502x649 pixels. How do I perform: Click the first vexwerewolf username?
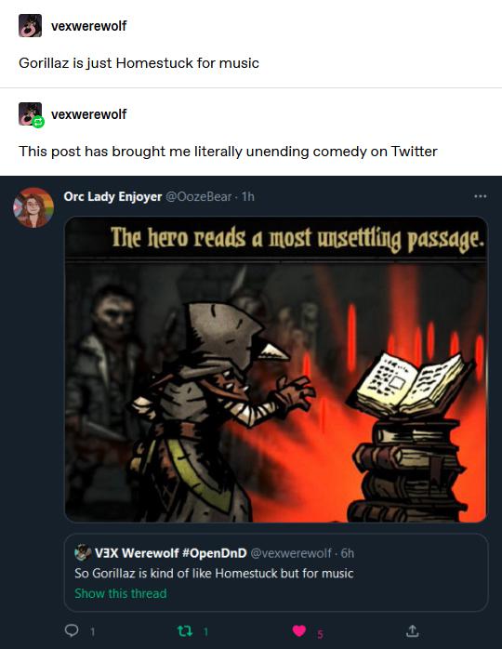point(88,26)
